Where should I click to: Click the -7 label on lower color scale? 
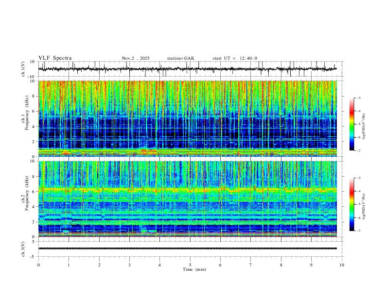358,231
